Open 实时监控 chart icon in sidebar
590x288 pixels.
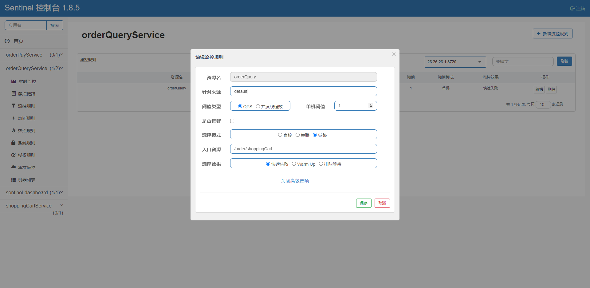pyautogui.click(x=14, y=81)
